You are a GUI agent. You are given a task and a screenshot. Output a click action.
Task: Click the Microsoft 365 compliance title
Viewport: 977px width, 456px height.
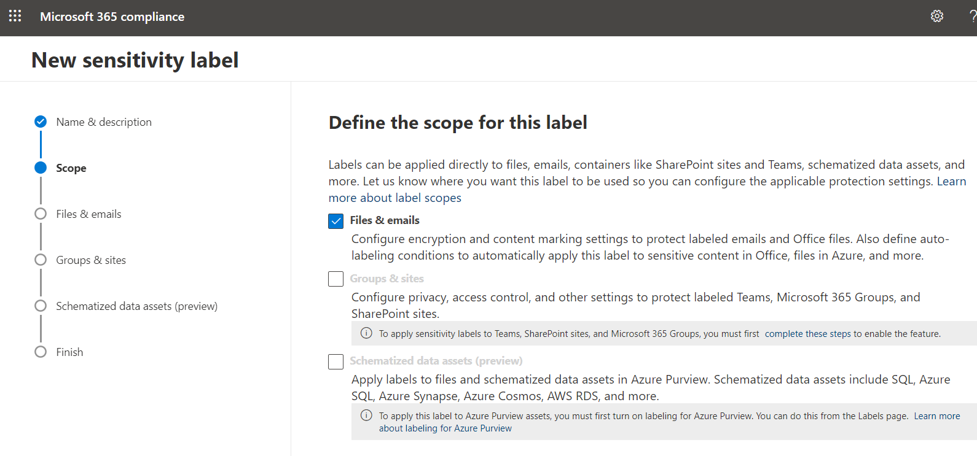pos(112,17)
